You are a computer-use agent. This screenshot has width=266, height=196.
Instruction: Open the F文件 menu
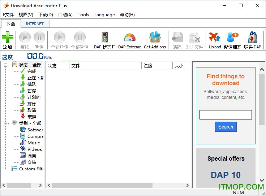pyautogui.click(x=8, y=15)
